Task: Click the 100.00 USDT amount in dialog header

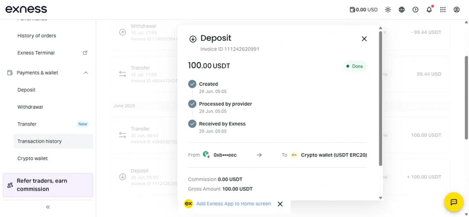Action: pyautogui.click(x=209, y=66)
